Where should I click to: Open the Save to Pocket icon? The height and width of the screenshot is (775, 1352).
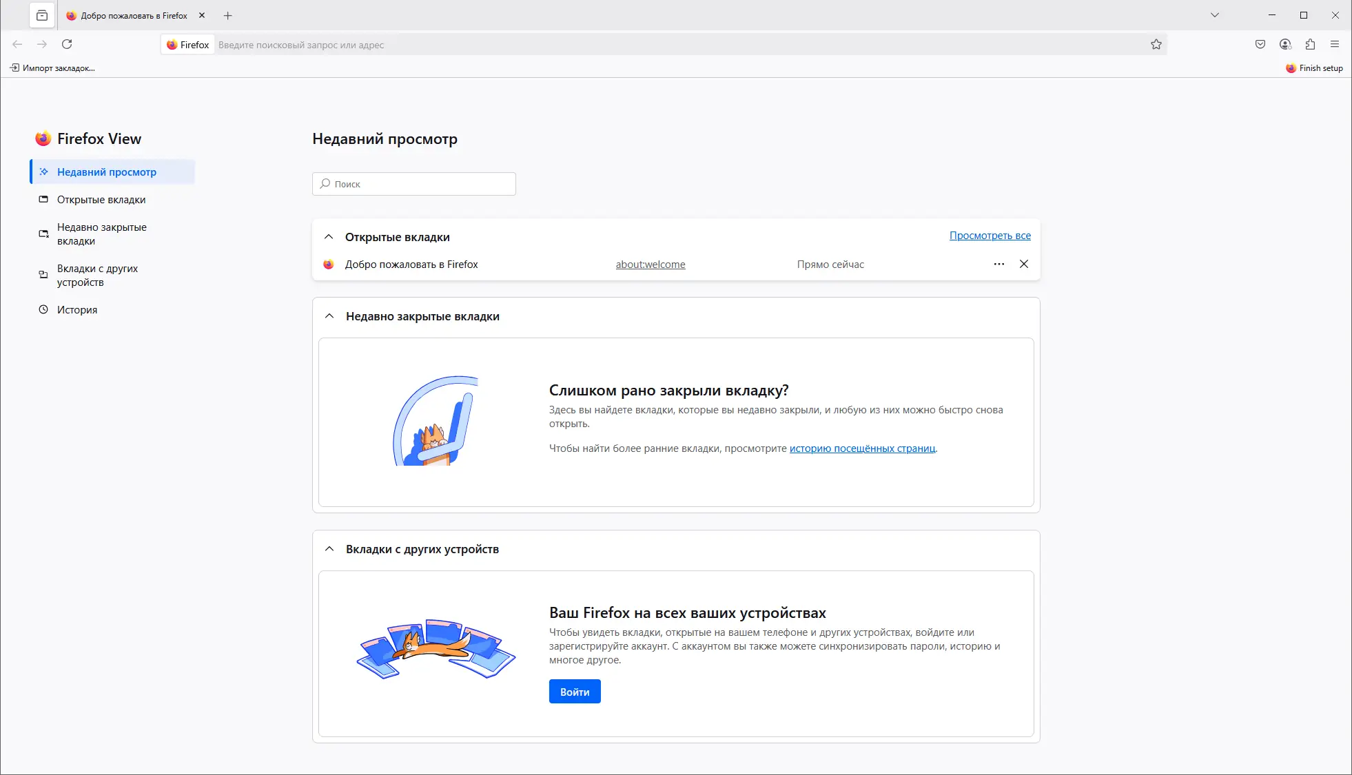click(1260, 44)
